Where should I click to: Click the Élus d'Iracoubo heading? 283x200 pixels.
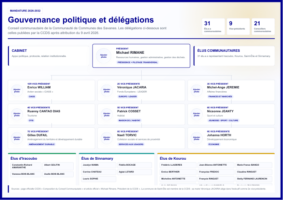[x=24, y=158]
